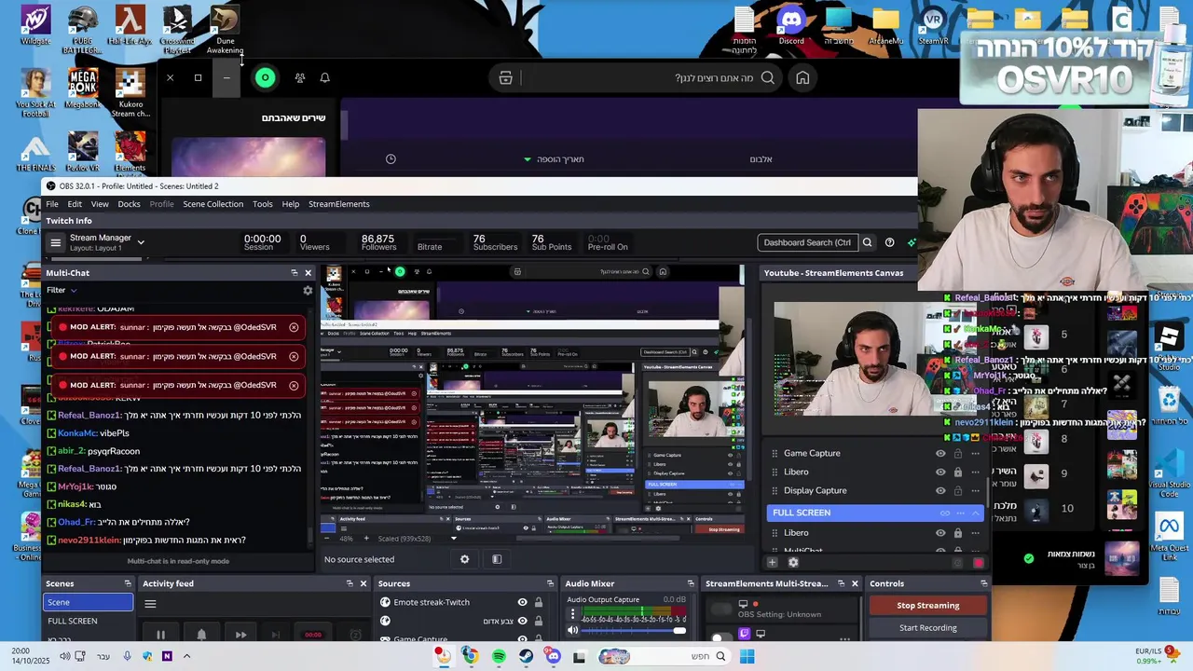Viewport: 1193px width, 671px height.
Task: Open FULL SCREEN group options dots
Action: pos(960,513)
